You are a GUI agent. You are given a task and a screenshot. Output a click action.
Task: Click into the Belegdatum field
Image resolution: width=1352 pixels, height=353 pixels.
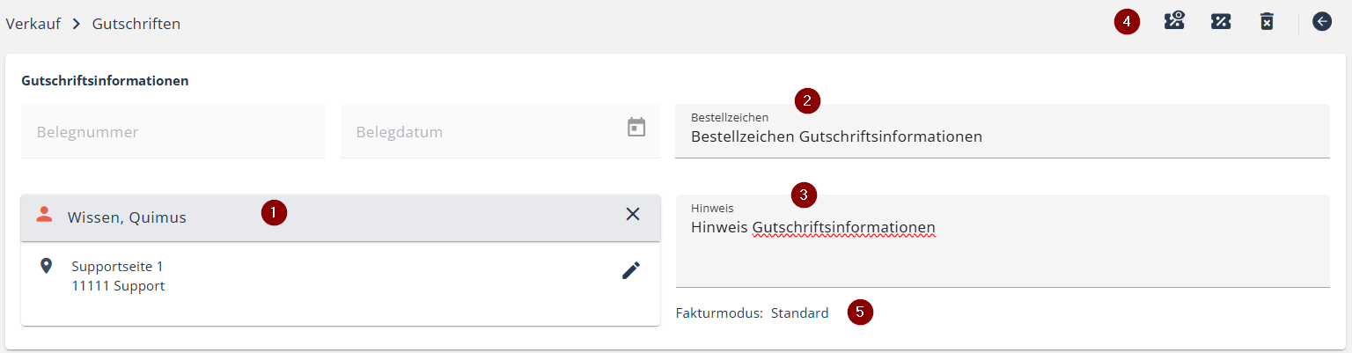[x=500, y=131]
